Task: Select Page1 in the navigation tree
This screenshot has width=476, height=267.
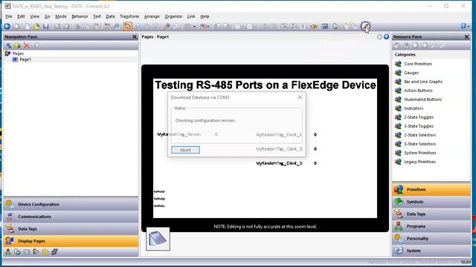Action: pyautogui.click(x=25, y=59)
